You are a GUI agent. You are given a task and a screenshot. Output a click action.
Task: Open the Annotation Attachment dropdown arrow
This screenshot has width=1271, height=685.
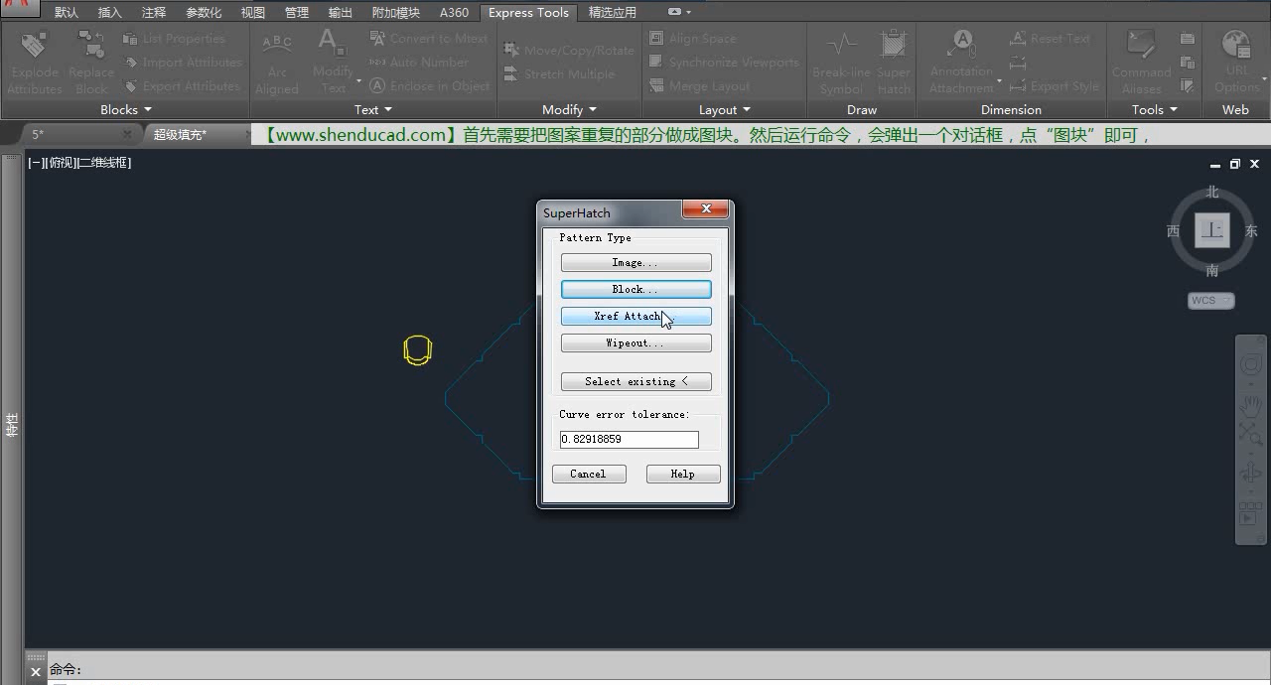[x=999, y=80]
